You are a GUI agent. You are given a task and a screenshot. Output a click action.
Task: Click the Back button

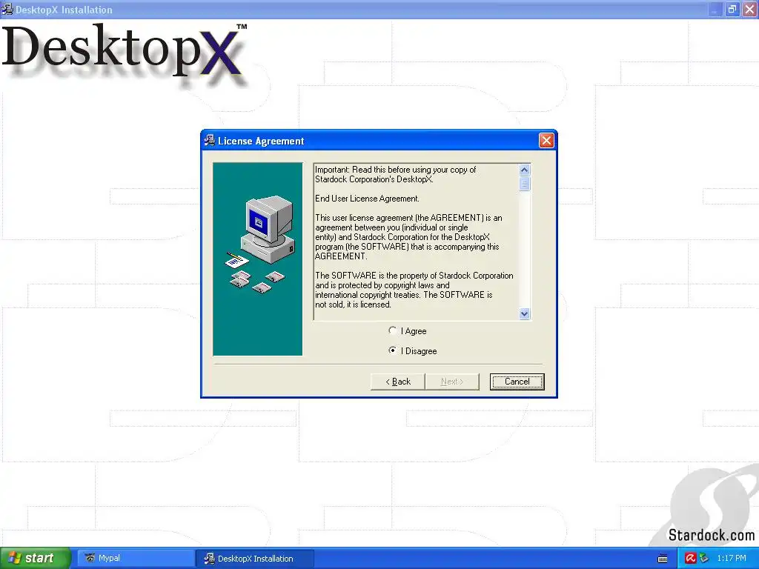pos(398,382)
